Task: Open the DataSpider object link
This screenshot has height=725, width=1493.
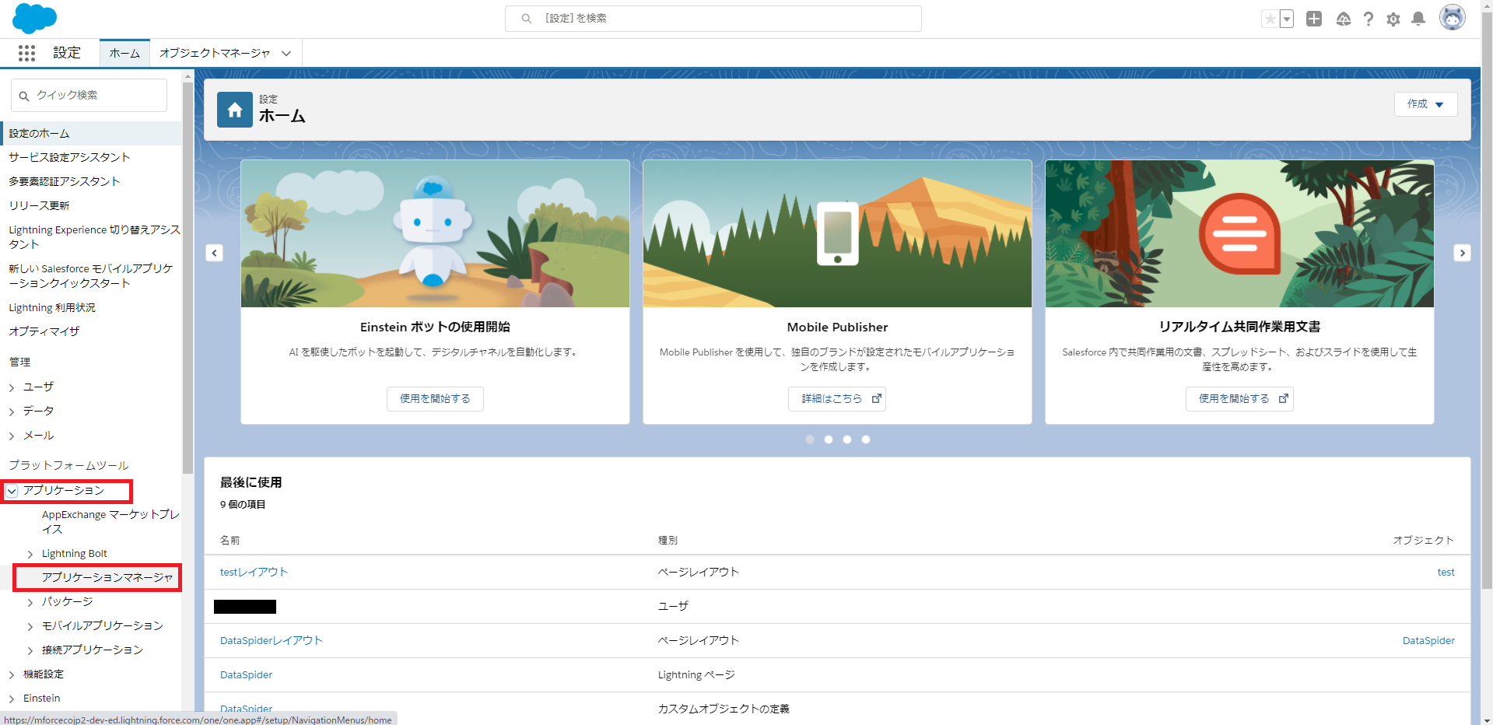Action: tap(1428, 640)
